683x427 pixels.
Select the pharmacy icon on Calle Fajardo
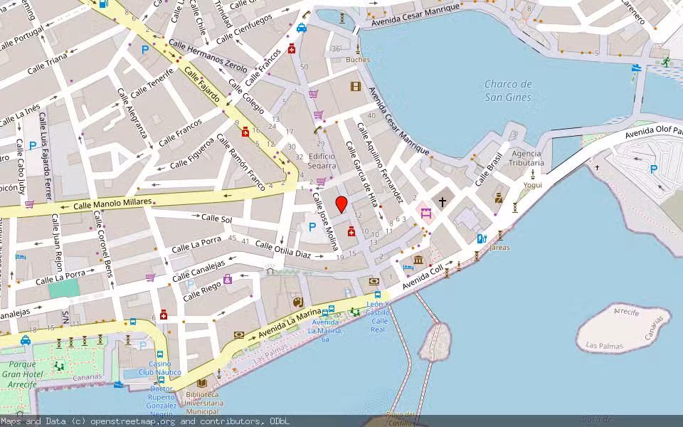[x=245, y=132]
